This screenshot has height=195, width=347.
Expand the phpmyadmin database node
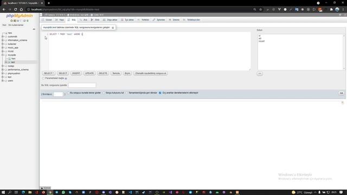tap(3, 73)
